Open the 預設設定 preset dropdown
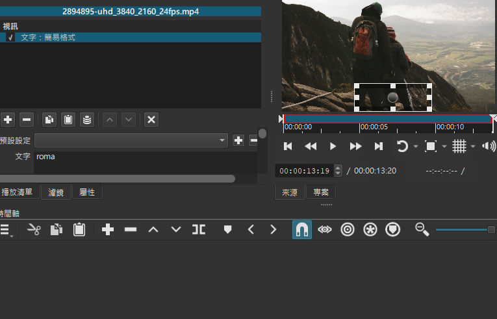The width and height of the screenshot is (497, 319). pyautogui.click(x=131, y=140)
